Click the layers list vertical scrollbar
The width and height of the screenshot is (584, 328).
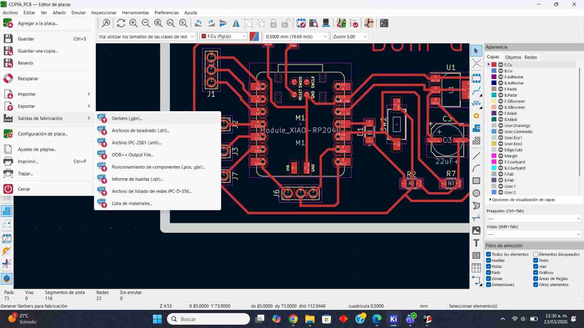coord(580,122)
